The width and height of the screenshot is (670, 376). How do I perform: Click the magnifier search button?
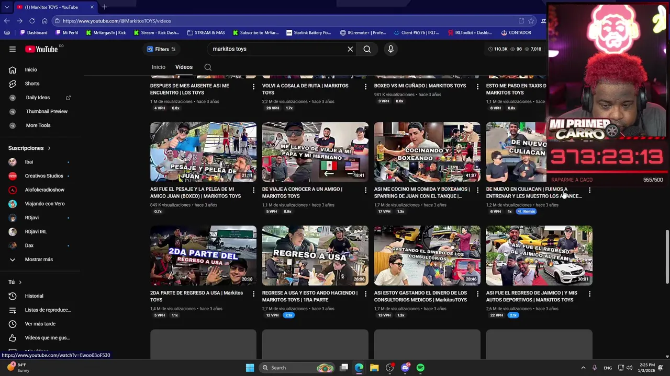(367, 49)
